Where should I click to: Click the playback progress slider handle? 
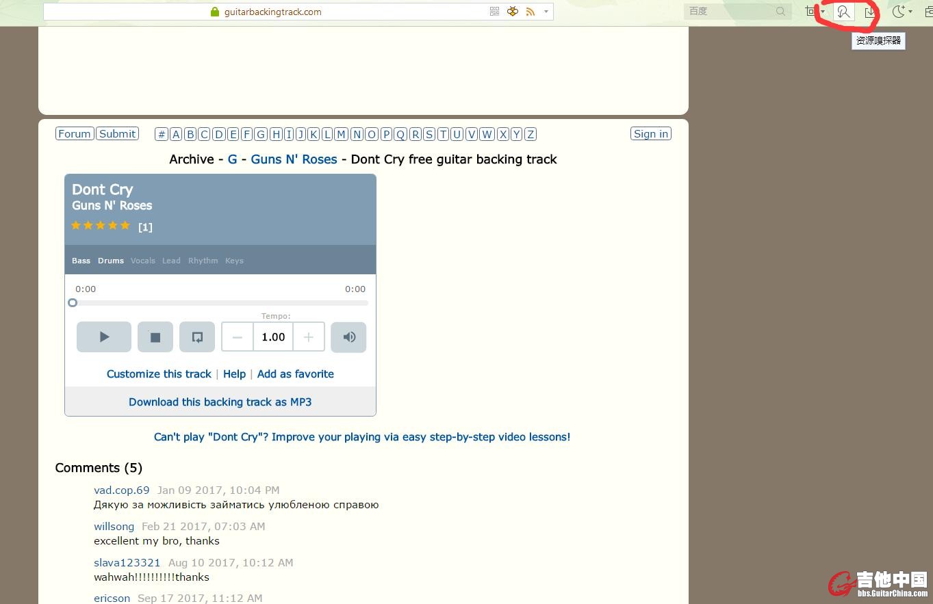[x=73, y=303]
